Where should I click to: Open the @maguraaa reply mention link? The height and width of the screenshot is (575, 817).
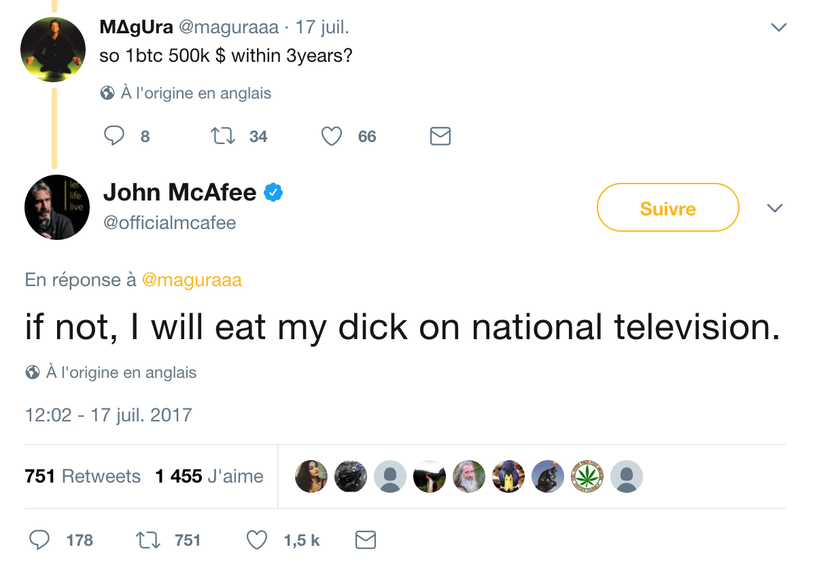tap(192, 280)
